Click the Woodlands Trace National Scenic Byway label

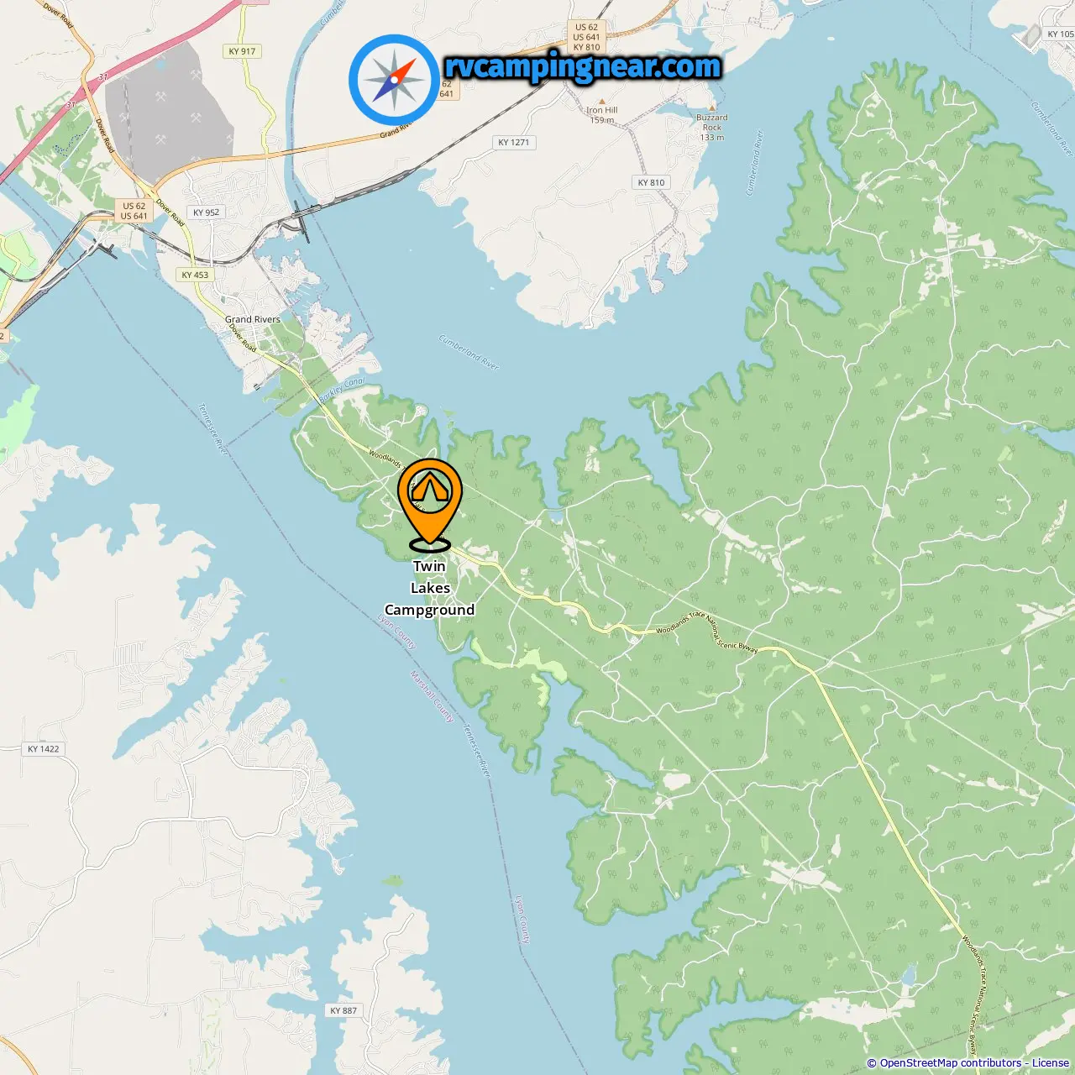click(706, 634)
